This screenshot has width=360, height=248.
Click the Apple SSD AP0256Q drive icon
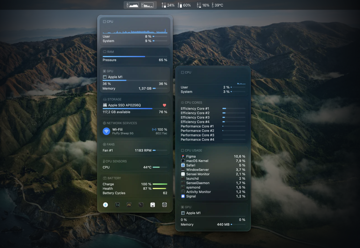pyautogui.click(x=105, y=105)
